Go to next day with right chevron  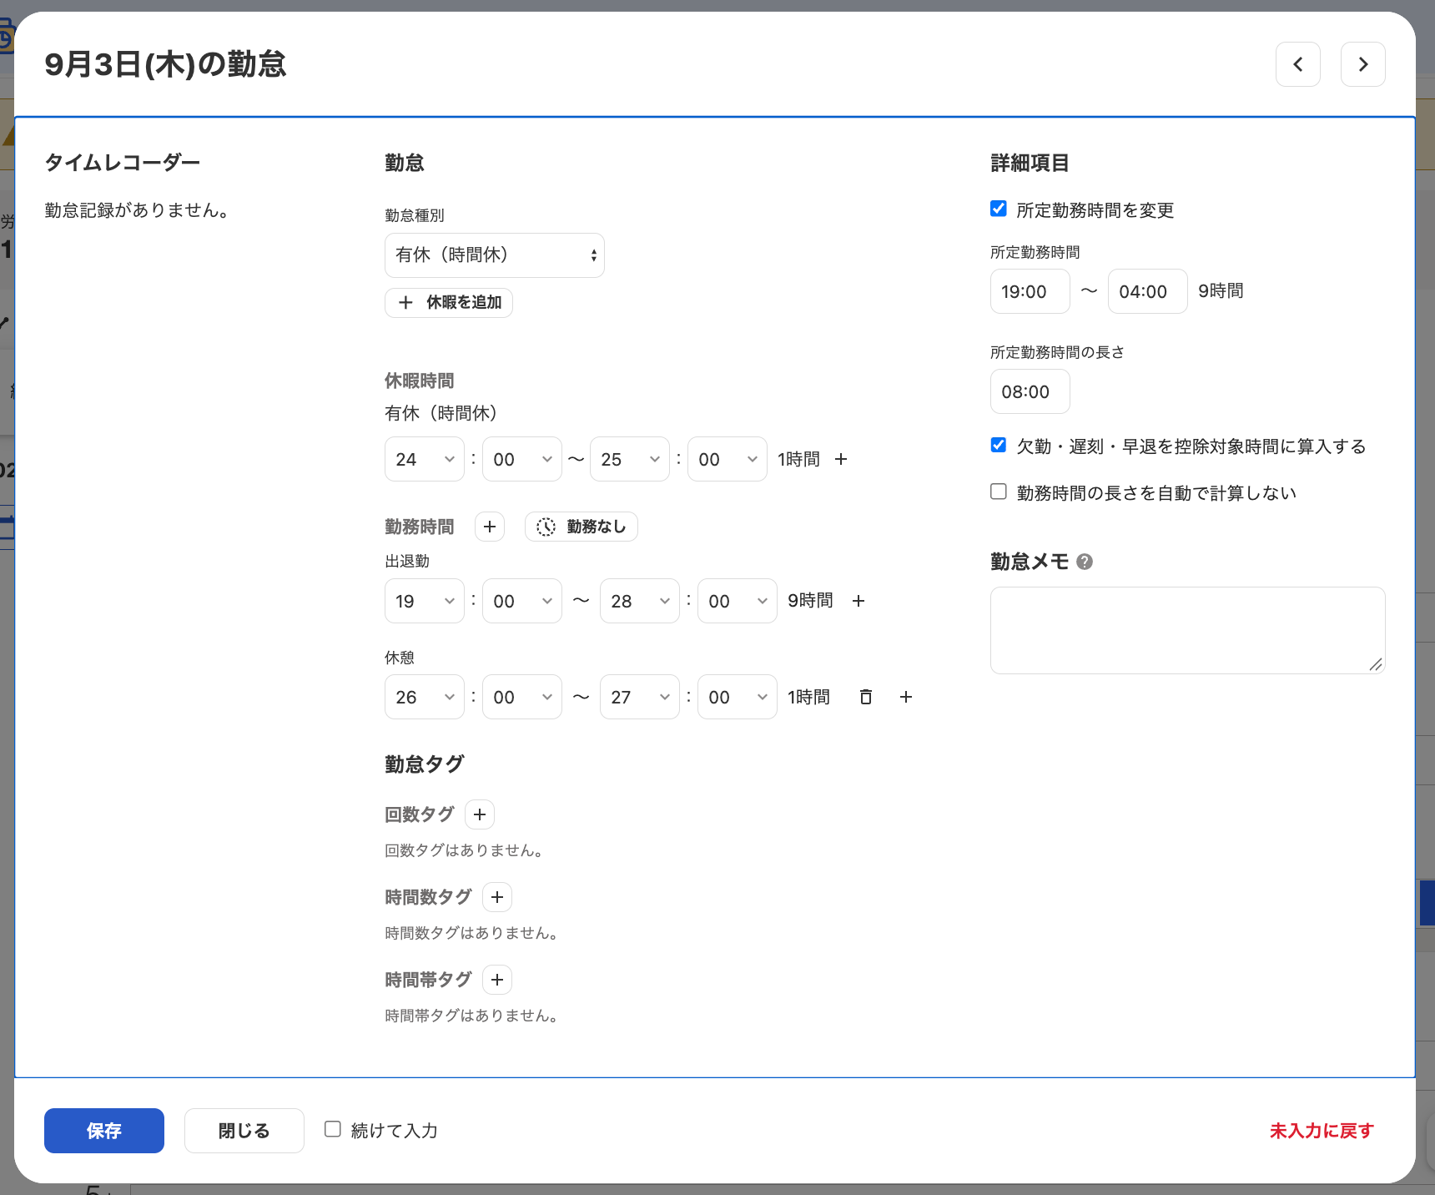(1362, 64)
